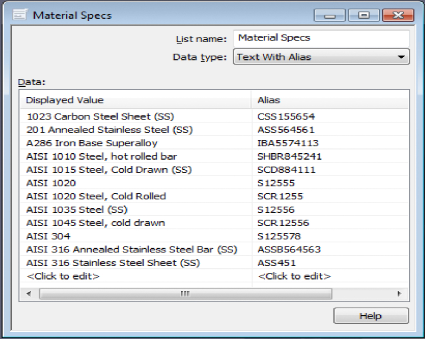Image resolution: width=425 pixels, height=339 pixels.
Task: Click the Help button
Action: (x=370, y=316)
